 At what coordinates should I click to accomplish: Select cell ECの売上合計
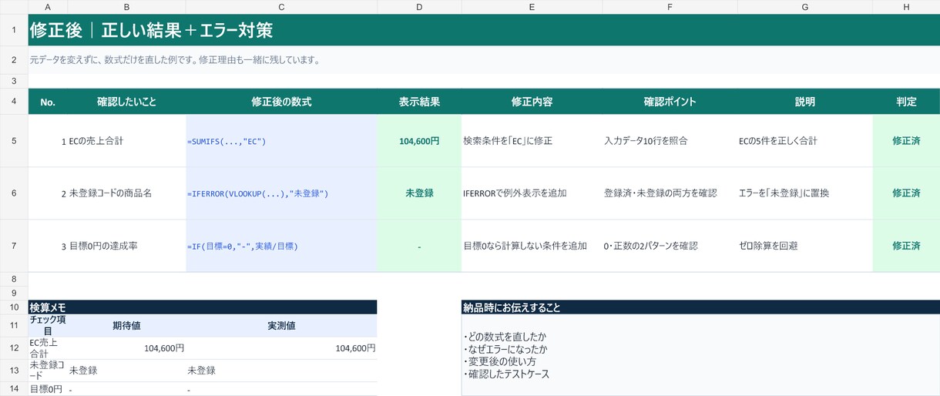click(x=126, y=141)
